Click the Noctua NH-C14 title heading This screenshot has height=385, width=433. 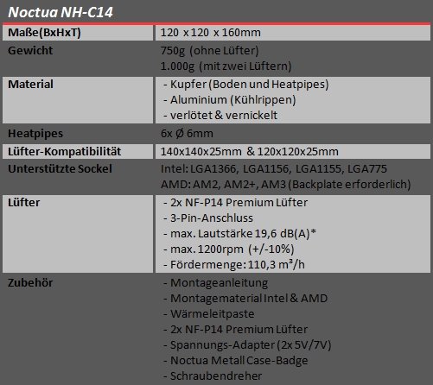[x=60, y=12]
